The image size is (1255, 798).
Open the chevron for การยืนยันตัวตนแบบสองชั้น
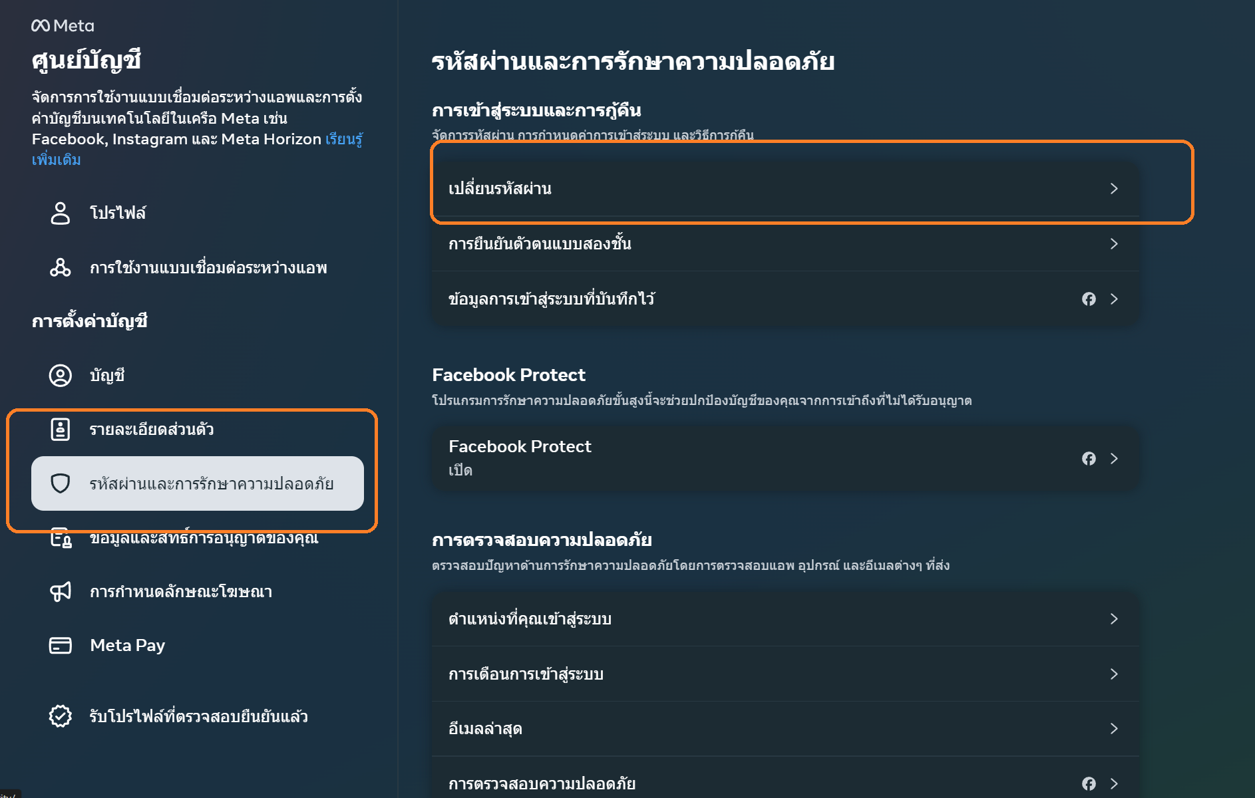(x=1114, y=244)
